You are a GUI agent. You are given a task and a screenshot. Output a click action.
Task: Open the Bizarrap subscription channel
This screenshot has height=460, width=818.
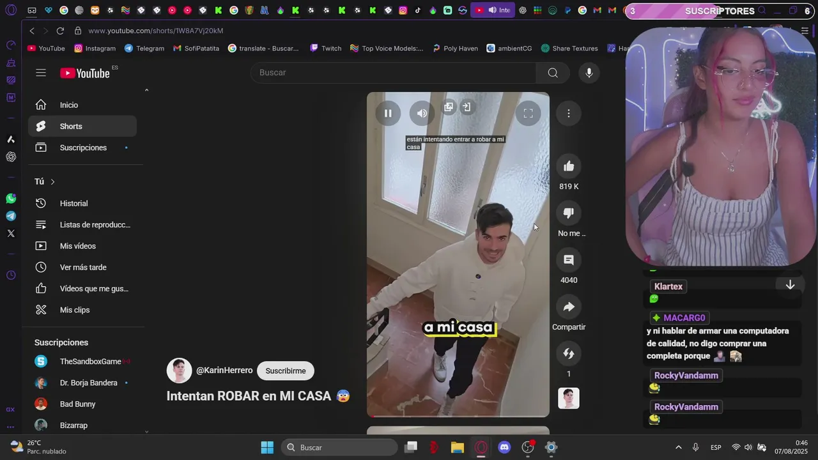[82, 425]
